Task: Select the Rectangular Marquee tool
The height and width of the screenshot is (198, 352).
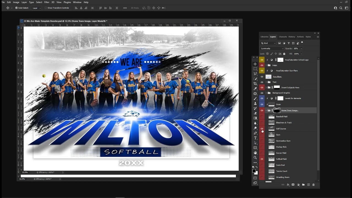Action: tap(255, 69)
